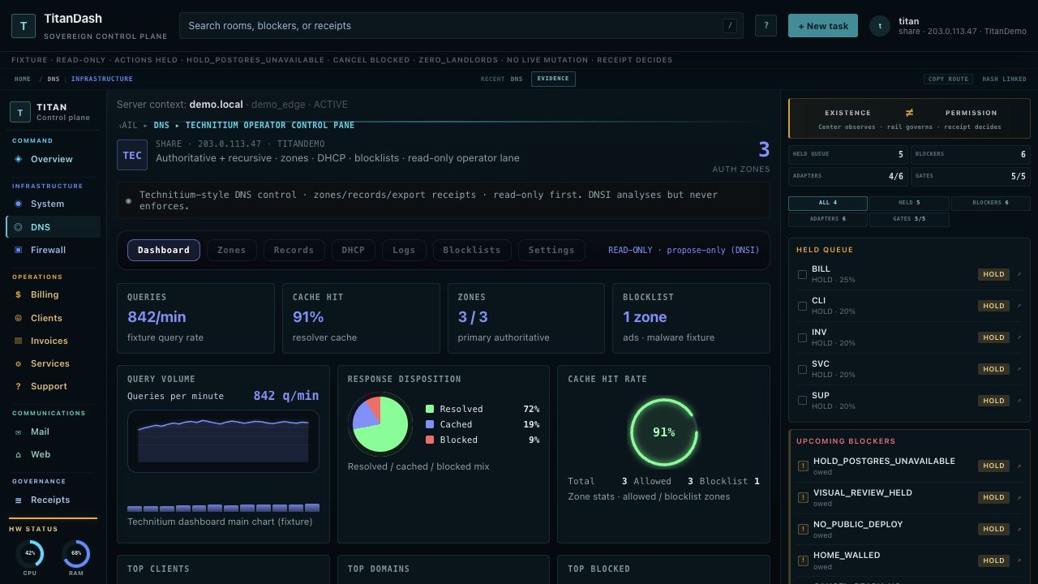
Task: Select the Billing dollar icon
Action: (x=18, y=294)
